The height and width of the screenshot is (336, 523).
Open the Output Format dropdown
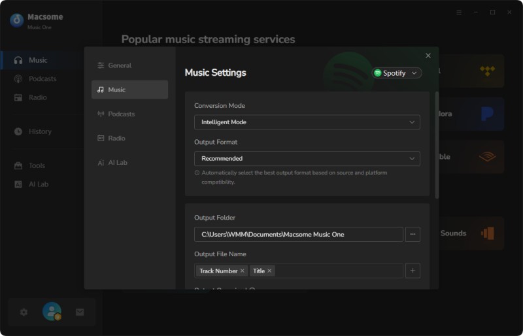pos(307,158)
